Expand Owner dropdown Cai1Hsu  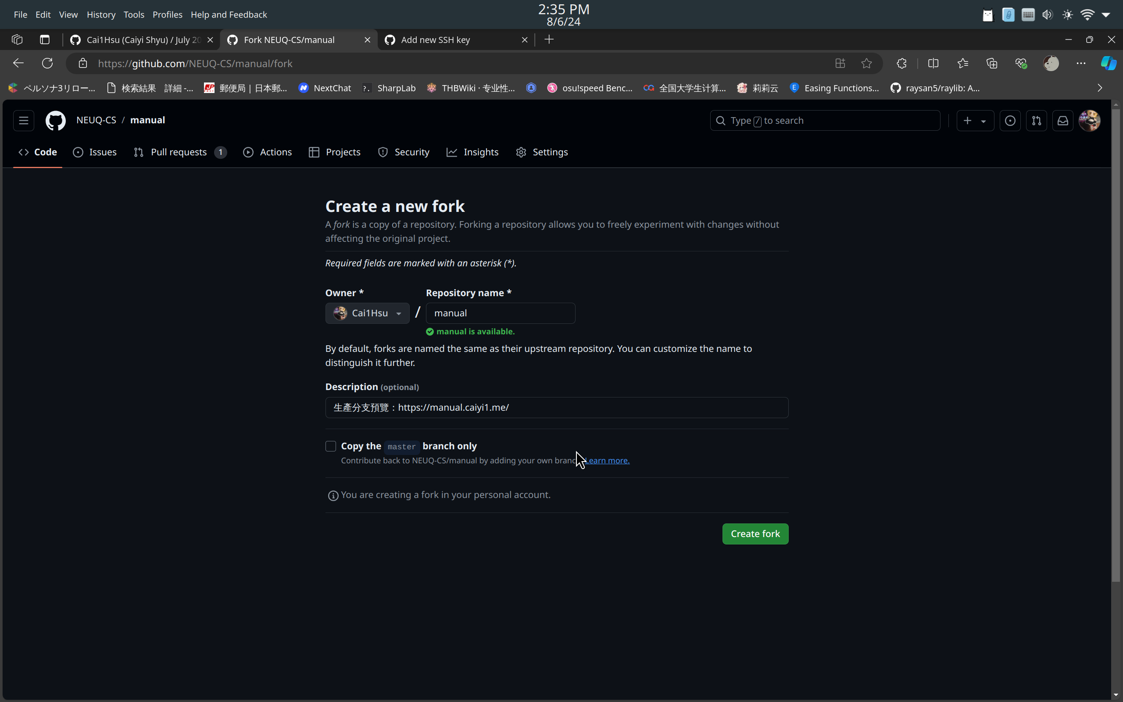(367, 313)
